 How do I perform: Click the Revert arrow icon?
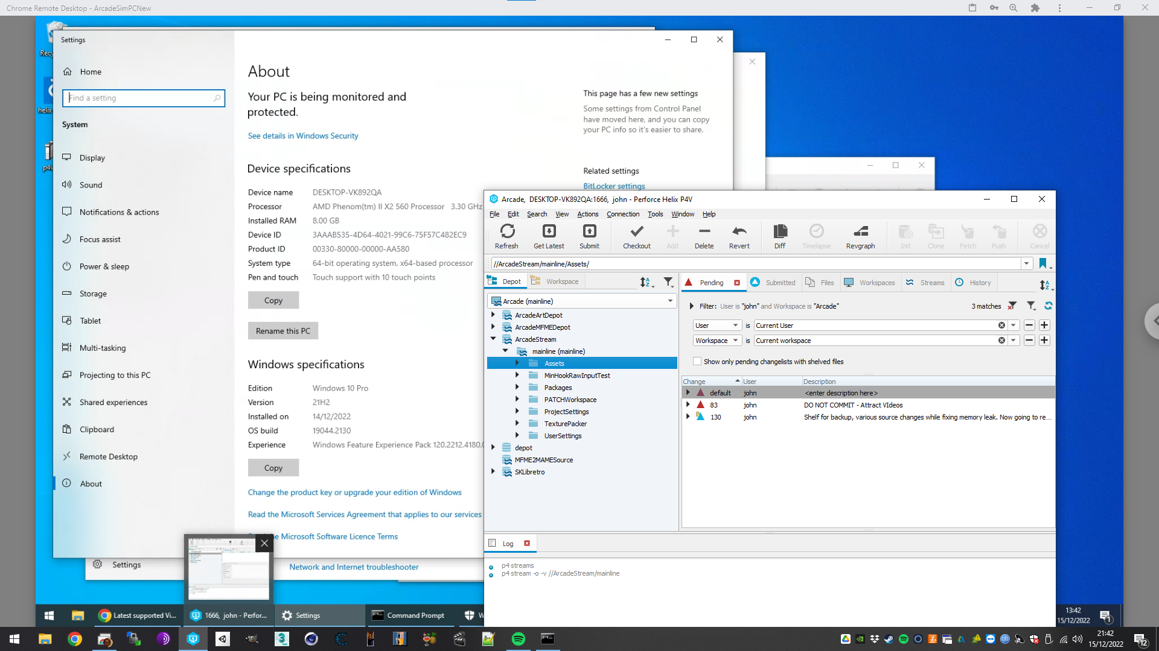pyautogui.click(x=739, y=231)
